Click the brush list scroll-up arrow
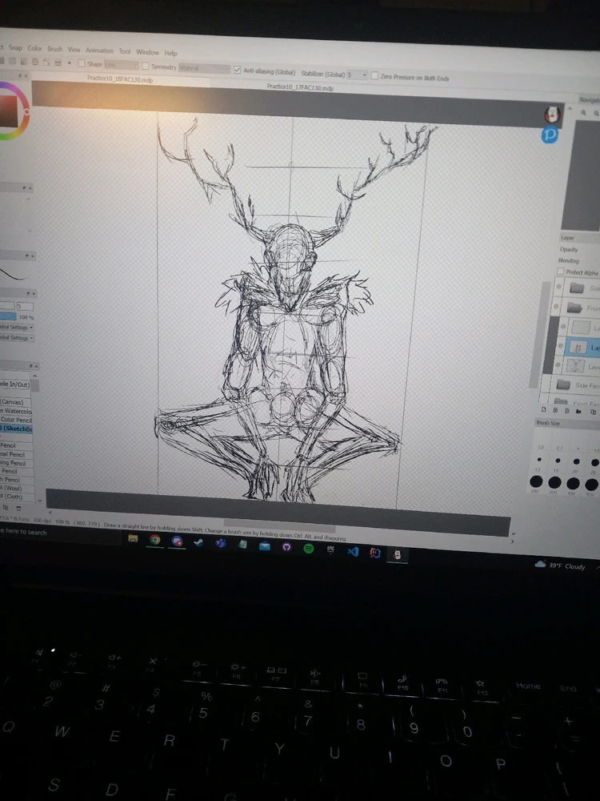 click(34, 376)
